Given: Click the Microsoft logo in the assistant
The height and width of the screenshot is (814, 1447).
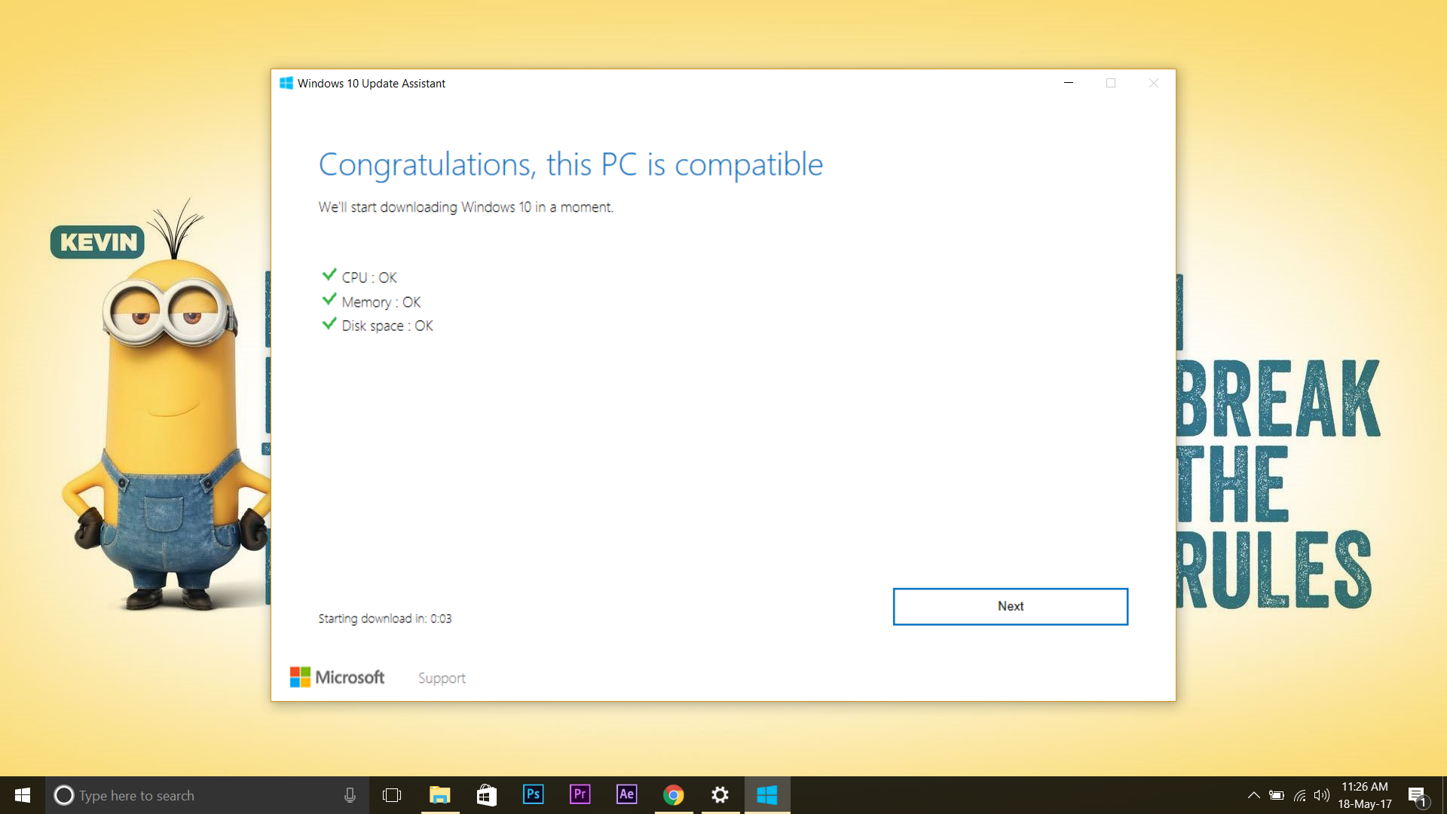Looking at the screenshot, I should (337, 677).
